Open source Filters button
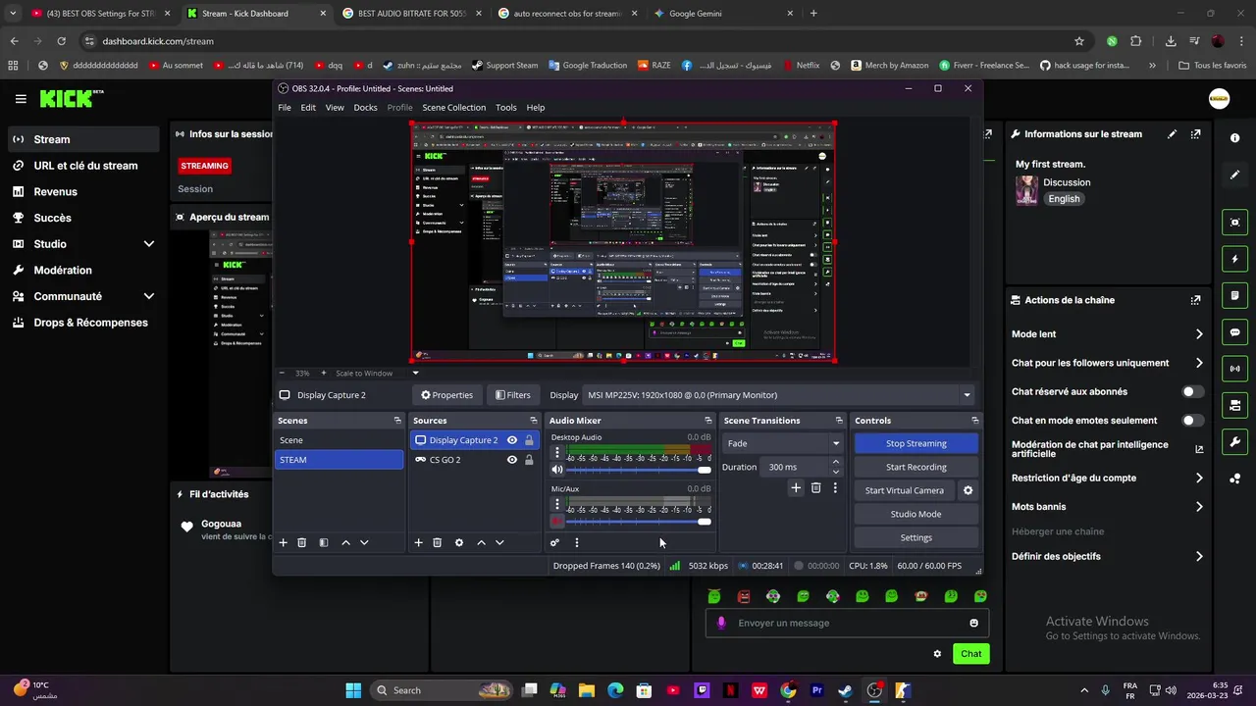The image size is (1256, 706). click(x=513, y=395)
